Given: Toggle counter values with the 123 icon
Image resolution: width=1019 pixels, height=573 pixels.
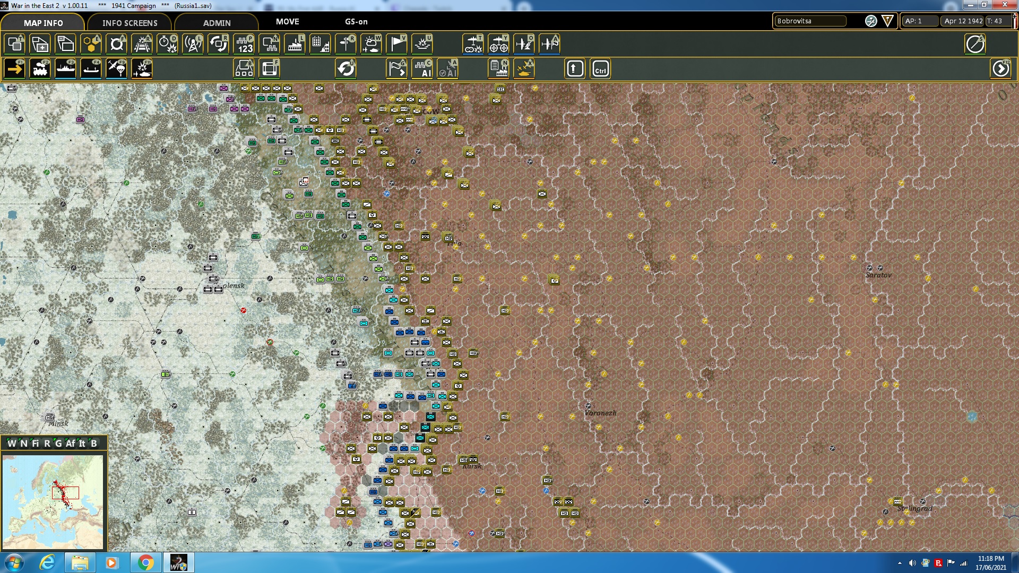Looking at the screenshot, I should click(x=245, y=44).
